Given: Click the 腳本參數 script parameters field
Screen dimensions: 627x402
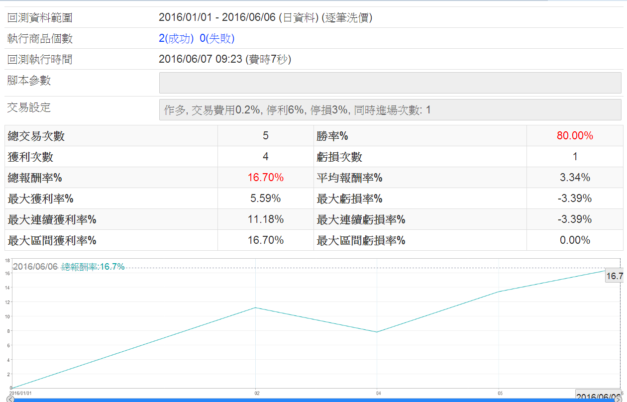Looking at the screenshot, I should click(390, 83).
